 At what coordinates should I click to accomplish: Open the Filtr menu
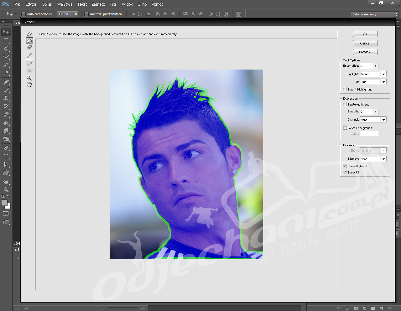pyautogui.click(x=113, y=4)
